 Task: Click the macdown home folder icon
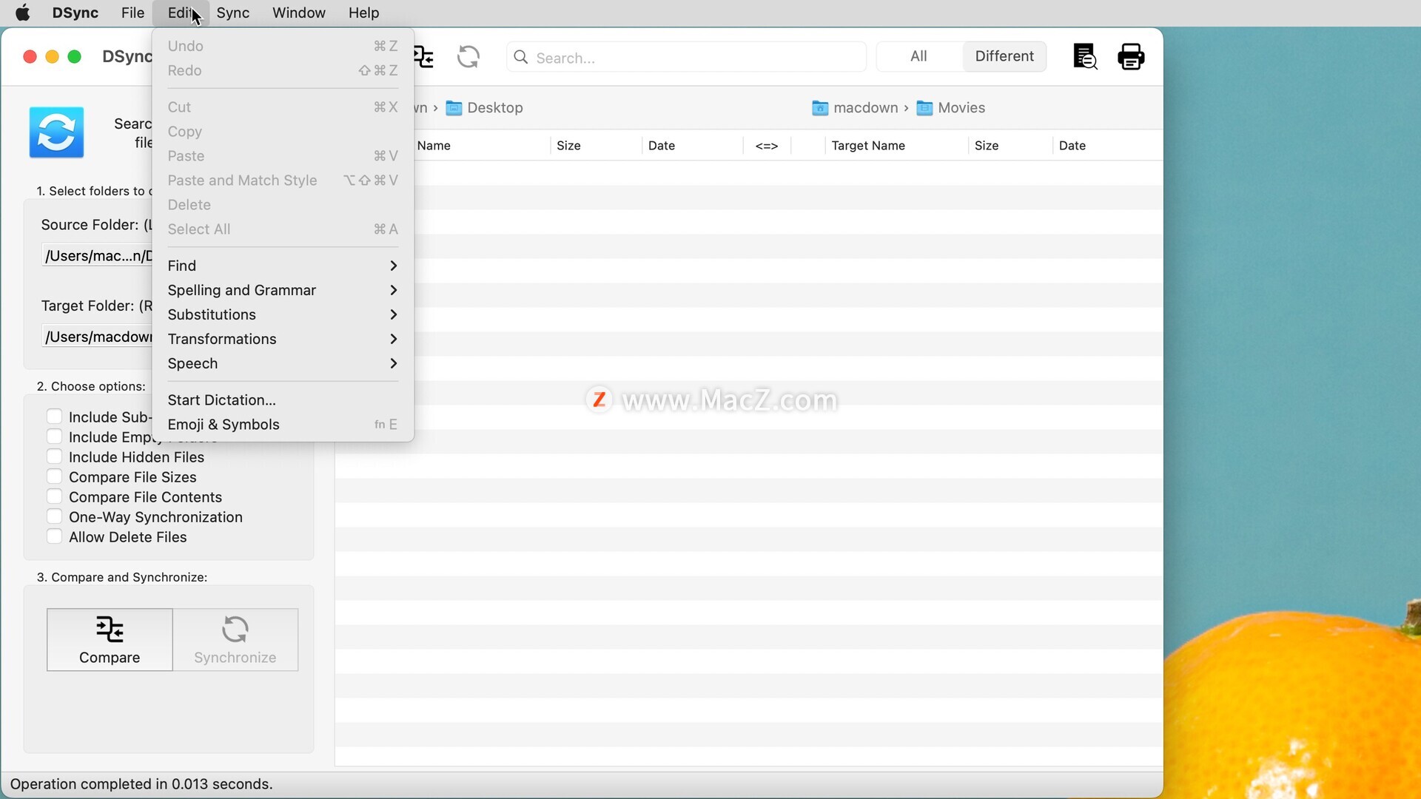tap(820, 108)
